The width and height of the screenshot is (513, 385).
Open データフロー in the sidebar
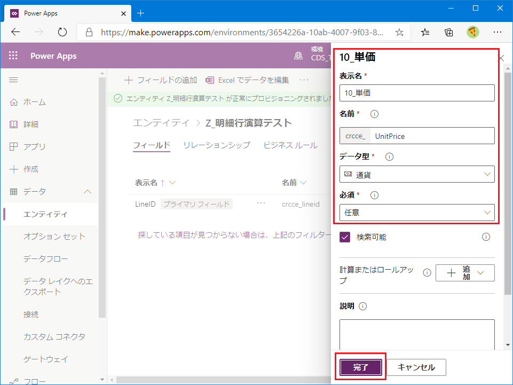45,259
